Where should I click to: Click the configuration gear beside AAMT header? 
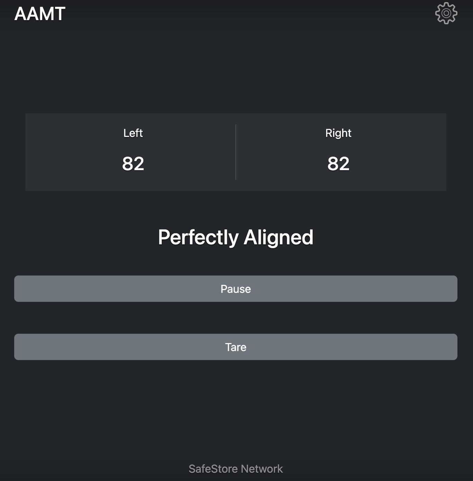click(446, 13)
